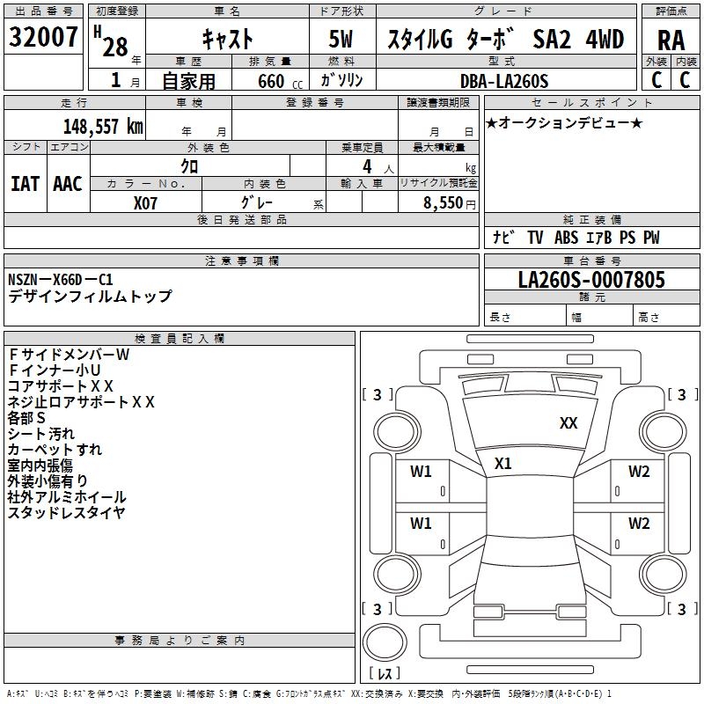Click inspector note 室内内張傷
704x704 pixels.
coord(40,466)
